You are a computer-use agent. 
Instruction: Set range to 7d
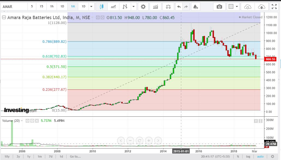pos(51,156)
